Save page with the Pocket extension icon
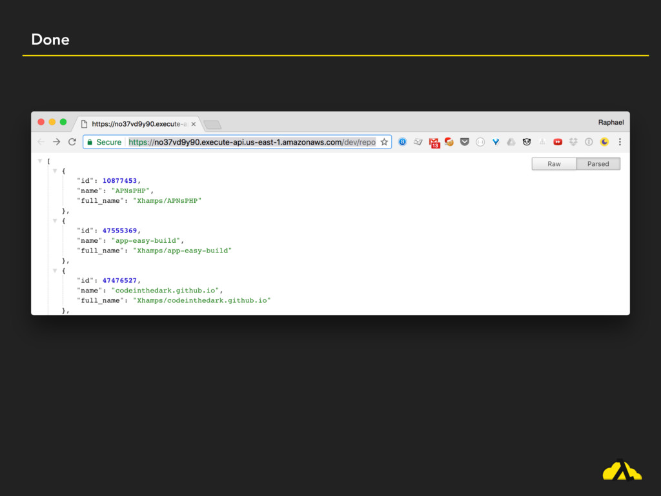 coord(465,142)
